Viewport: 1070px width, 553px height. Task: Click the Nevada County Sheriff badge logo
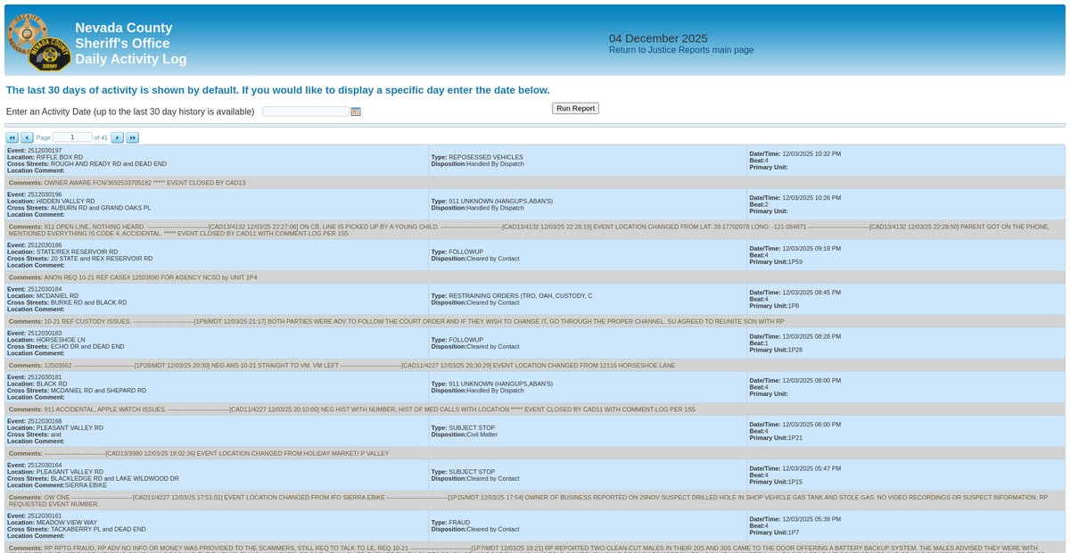(x=38, y=42)
